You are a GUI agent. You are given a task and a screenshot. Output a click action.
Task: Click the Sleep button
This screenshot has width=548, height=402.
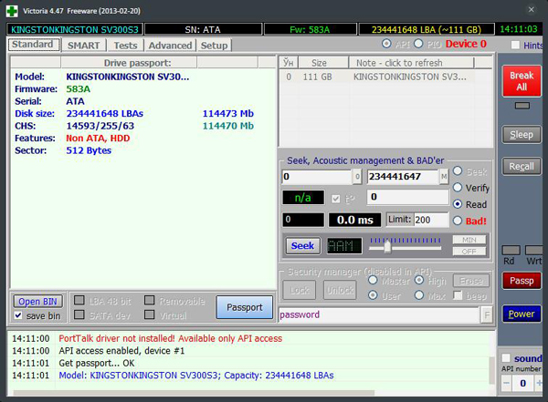(x=522, y=135)
